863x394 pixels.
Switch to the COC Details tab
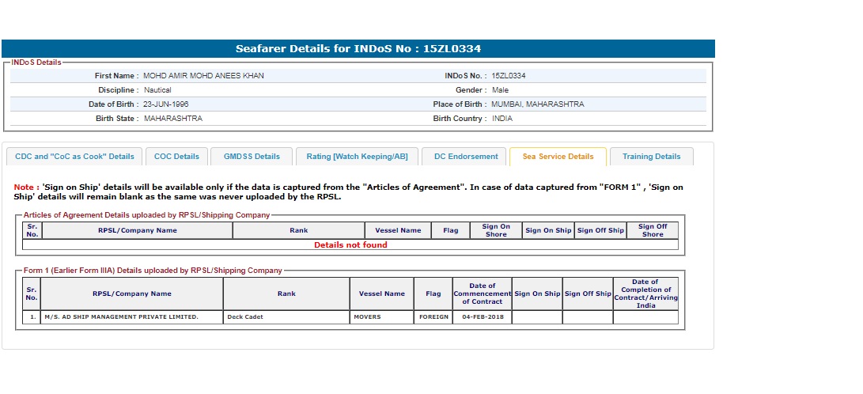click(176, 157)
